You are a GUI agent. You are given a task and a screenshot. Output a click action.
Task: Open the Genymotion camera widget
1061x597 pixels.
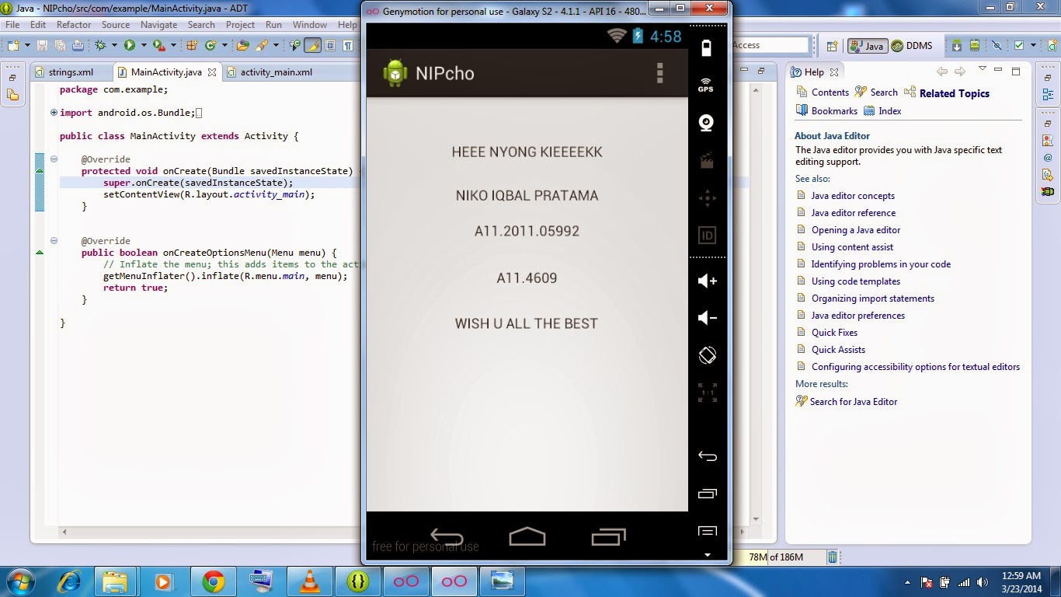(x=706, y=123)
